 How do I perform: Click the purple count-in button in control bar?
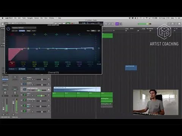pyautogui.click(x=117, y=24)
